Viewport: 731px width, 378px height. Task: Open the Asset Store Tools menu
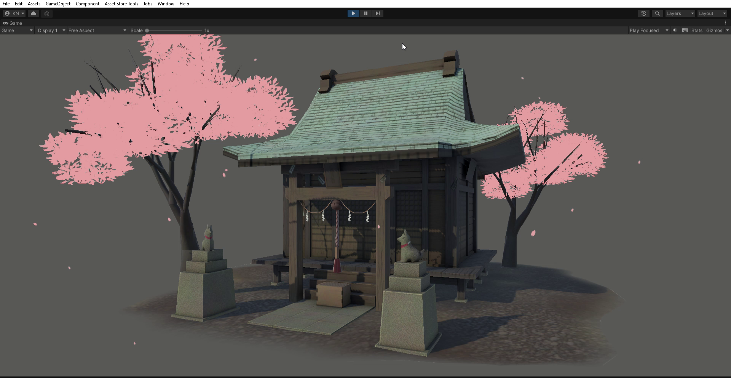121,4
